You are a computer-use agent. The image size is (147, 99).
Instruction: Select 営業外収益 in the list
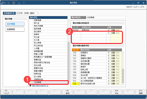(48, 68)
